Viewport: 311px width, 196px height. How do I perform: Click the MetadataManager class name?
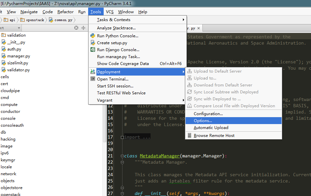coord(160,156)
